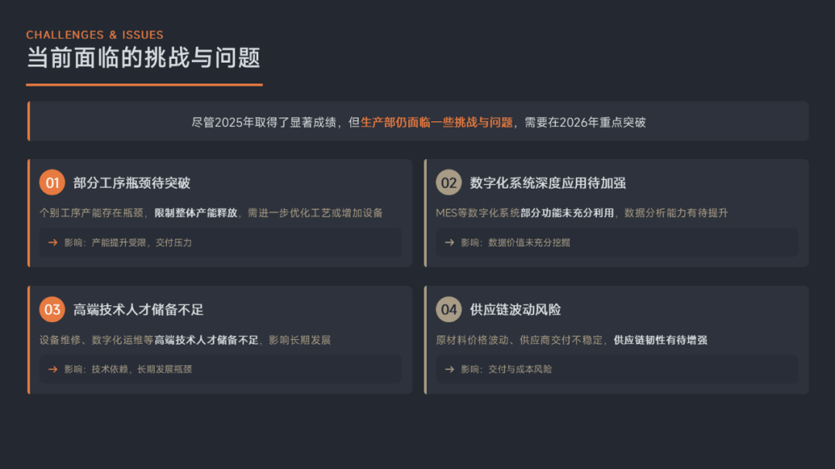Select the heading 部分工序瓶颈待突破

click(131, 183)
